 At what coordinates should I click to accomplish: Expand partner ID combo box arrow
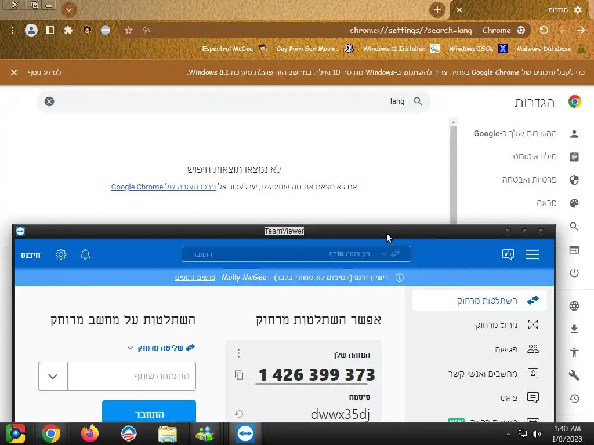(x=53, y=376)
